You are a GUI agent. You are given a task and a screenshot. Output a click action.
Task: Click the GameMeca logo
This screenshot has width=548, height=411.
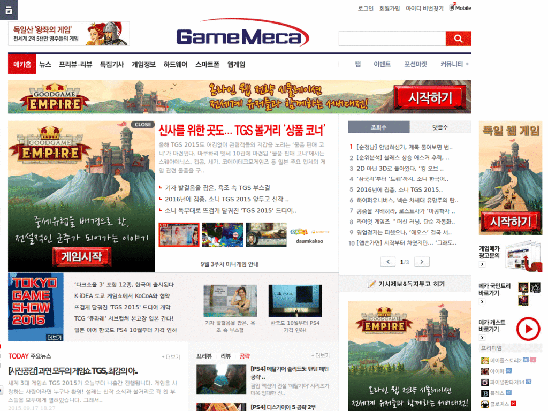pyautogui.click(x=242, y=33)
